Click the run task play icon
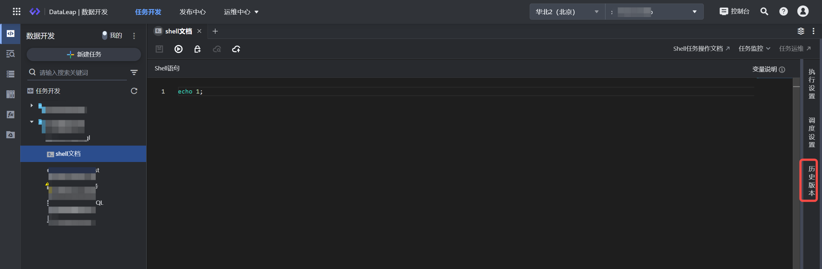This screenshot has height=269, width=822. coord(178,49)
